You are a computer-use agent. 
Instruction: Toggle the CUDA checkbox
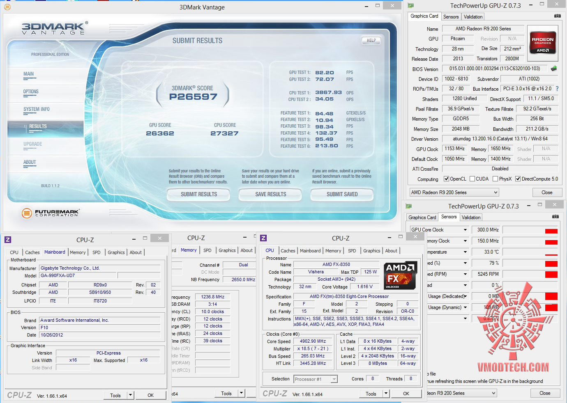[x=472, y=179]
